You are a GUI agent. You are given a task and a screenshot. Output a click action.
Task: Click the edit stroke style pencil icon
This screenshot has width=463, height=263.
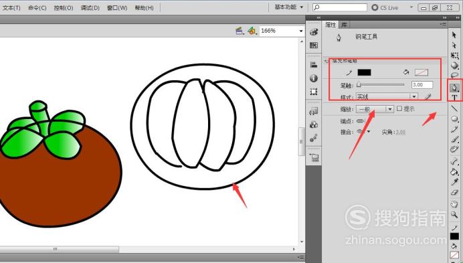[428, 96]
